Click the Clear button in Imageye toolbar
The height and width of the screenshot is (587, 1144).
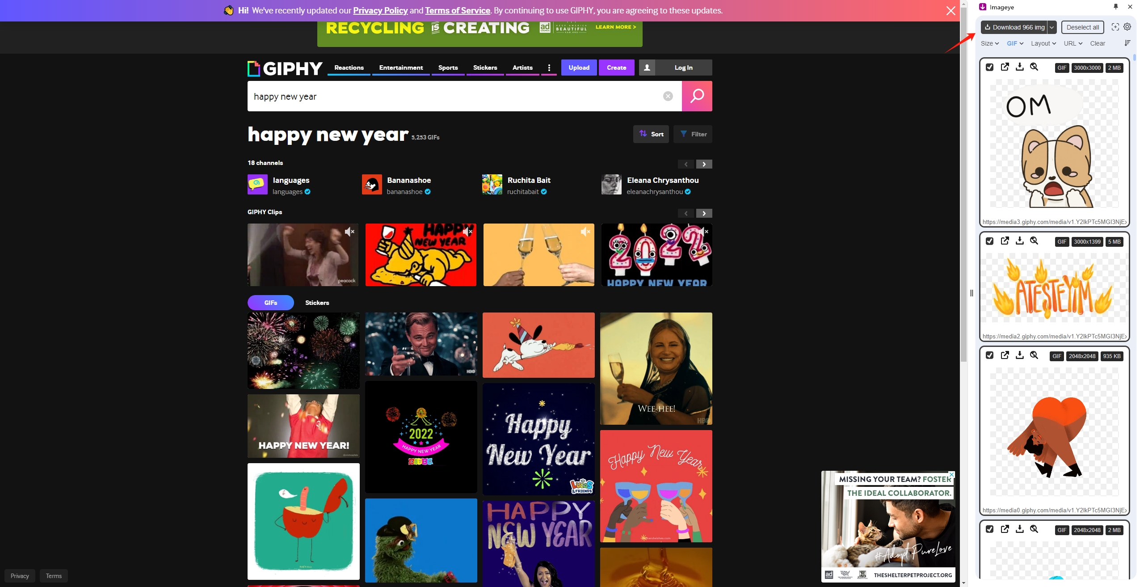point(1098,42)
